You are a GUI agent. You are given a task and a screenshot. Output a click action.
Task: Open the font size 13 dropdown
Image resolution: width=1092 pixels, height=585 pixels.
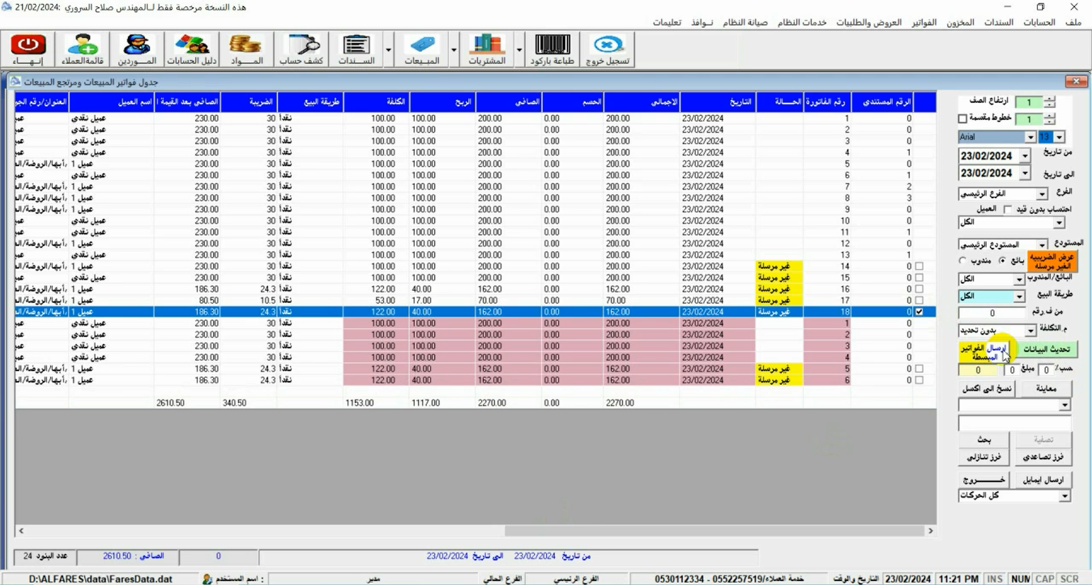coord(1058,137)
